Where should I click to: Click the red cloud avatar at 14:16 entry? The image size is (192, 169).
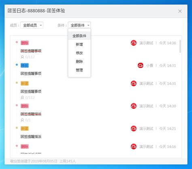click(134, 146)
